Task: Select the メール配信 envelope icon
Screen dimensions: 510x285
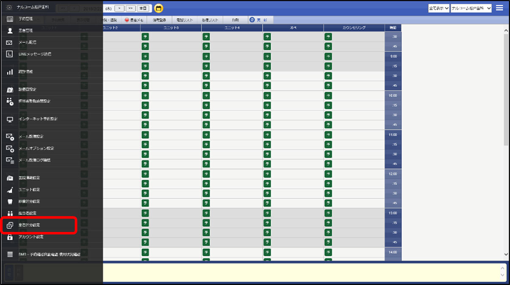Action: 10,42
